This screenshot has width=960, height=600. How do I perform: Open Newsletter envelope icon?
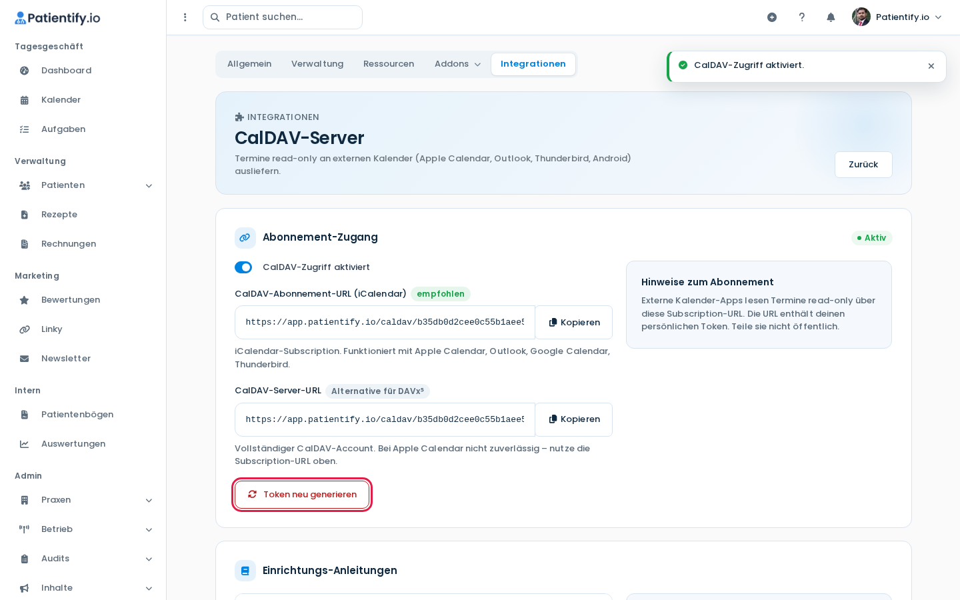[25, 359]
